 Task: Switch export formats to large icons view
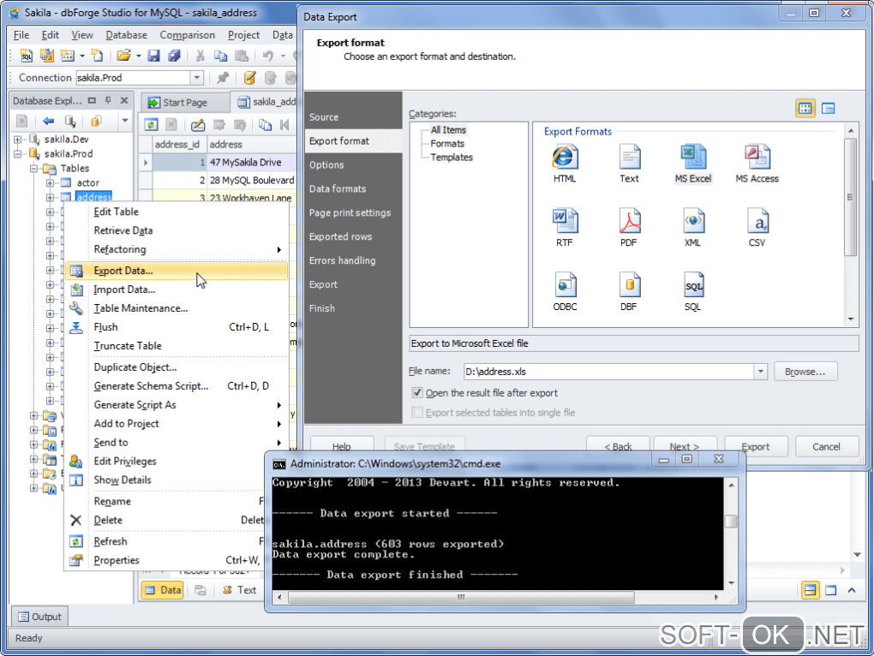805,109
